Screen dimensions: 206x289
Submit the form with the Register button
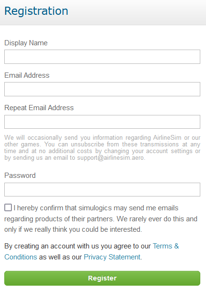click(x=102, y=278)
